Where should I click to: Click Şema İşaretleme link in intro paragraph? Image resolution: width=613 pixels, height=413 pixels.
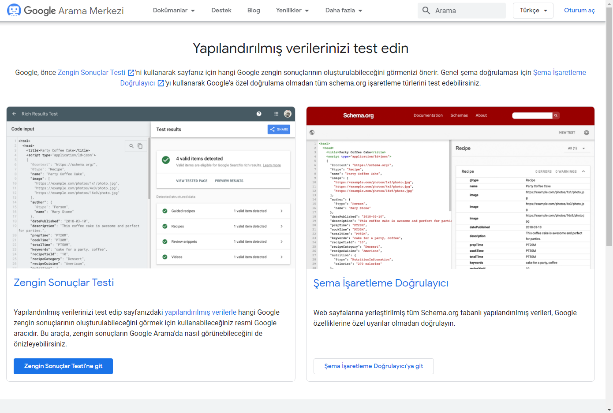click(560, 73)
